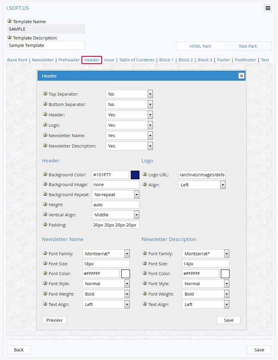278x360 pixels.
Task: Click help icon next to Padding
Action: (45, 225)
